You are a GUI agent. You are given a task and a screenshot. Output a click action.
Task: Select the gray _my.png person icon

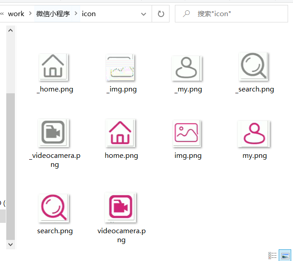pos(187,68)
